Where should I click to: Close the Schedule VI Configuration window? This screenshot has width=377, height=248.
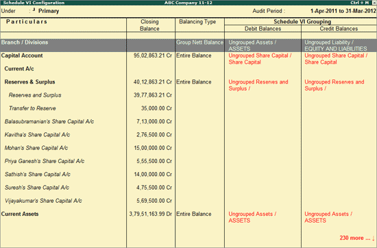pyautogui.click(x=374, y=3)
